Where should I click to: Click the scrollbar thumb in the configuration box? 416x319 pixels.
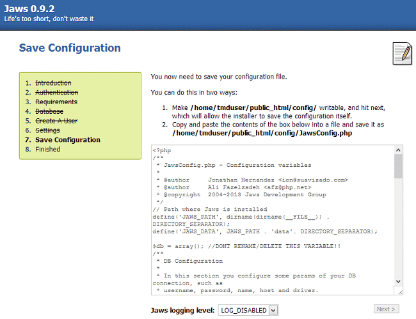[x=398, y=167]
